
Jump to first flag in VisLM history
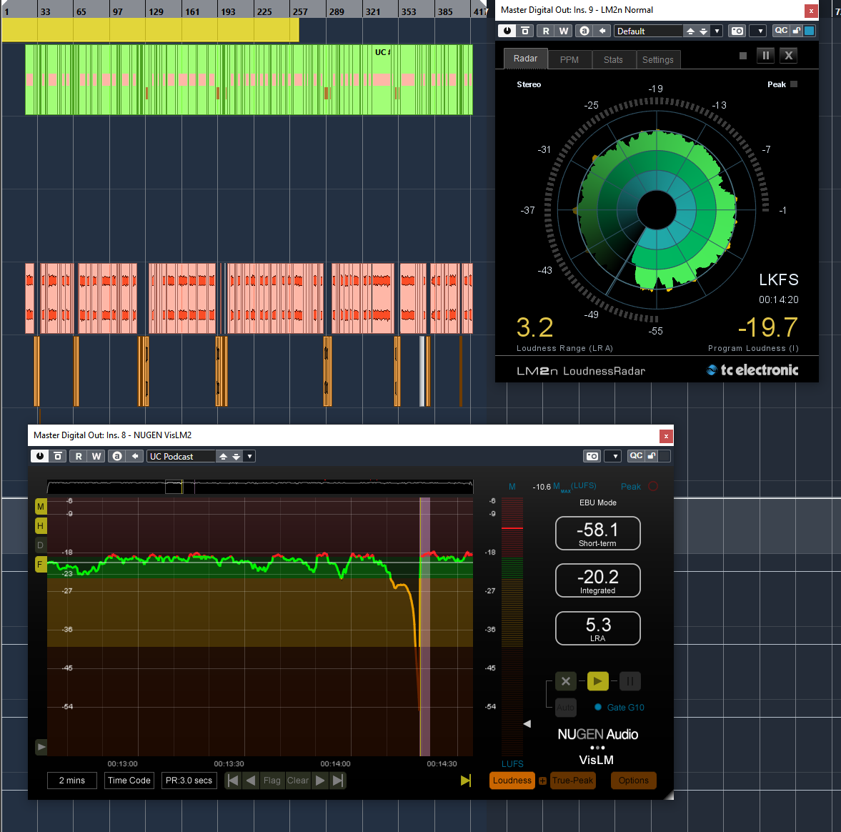coord(233,781)
